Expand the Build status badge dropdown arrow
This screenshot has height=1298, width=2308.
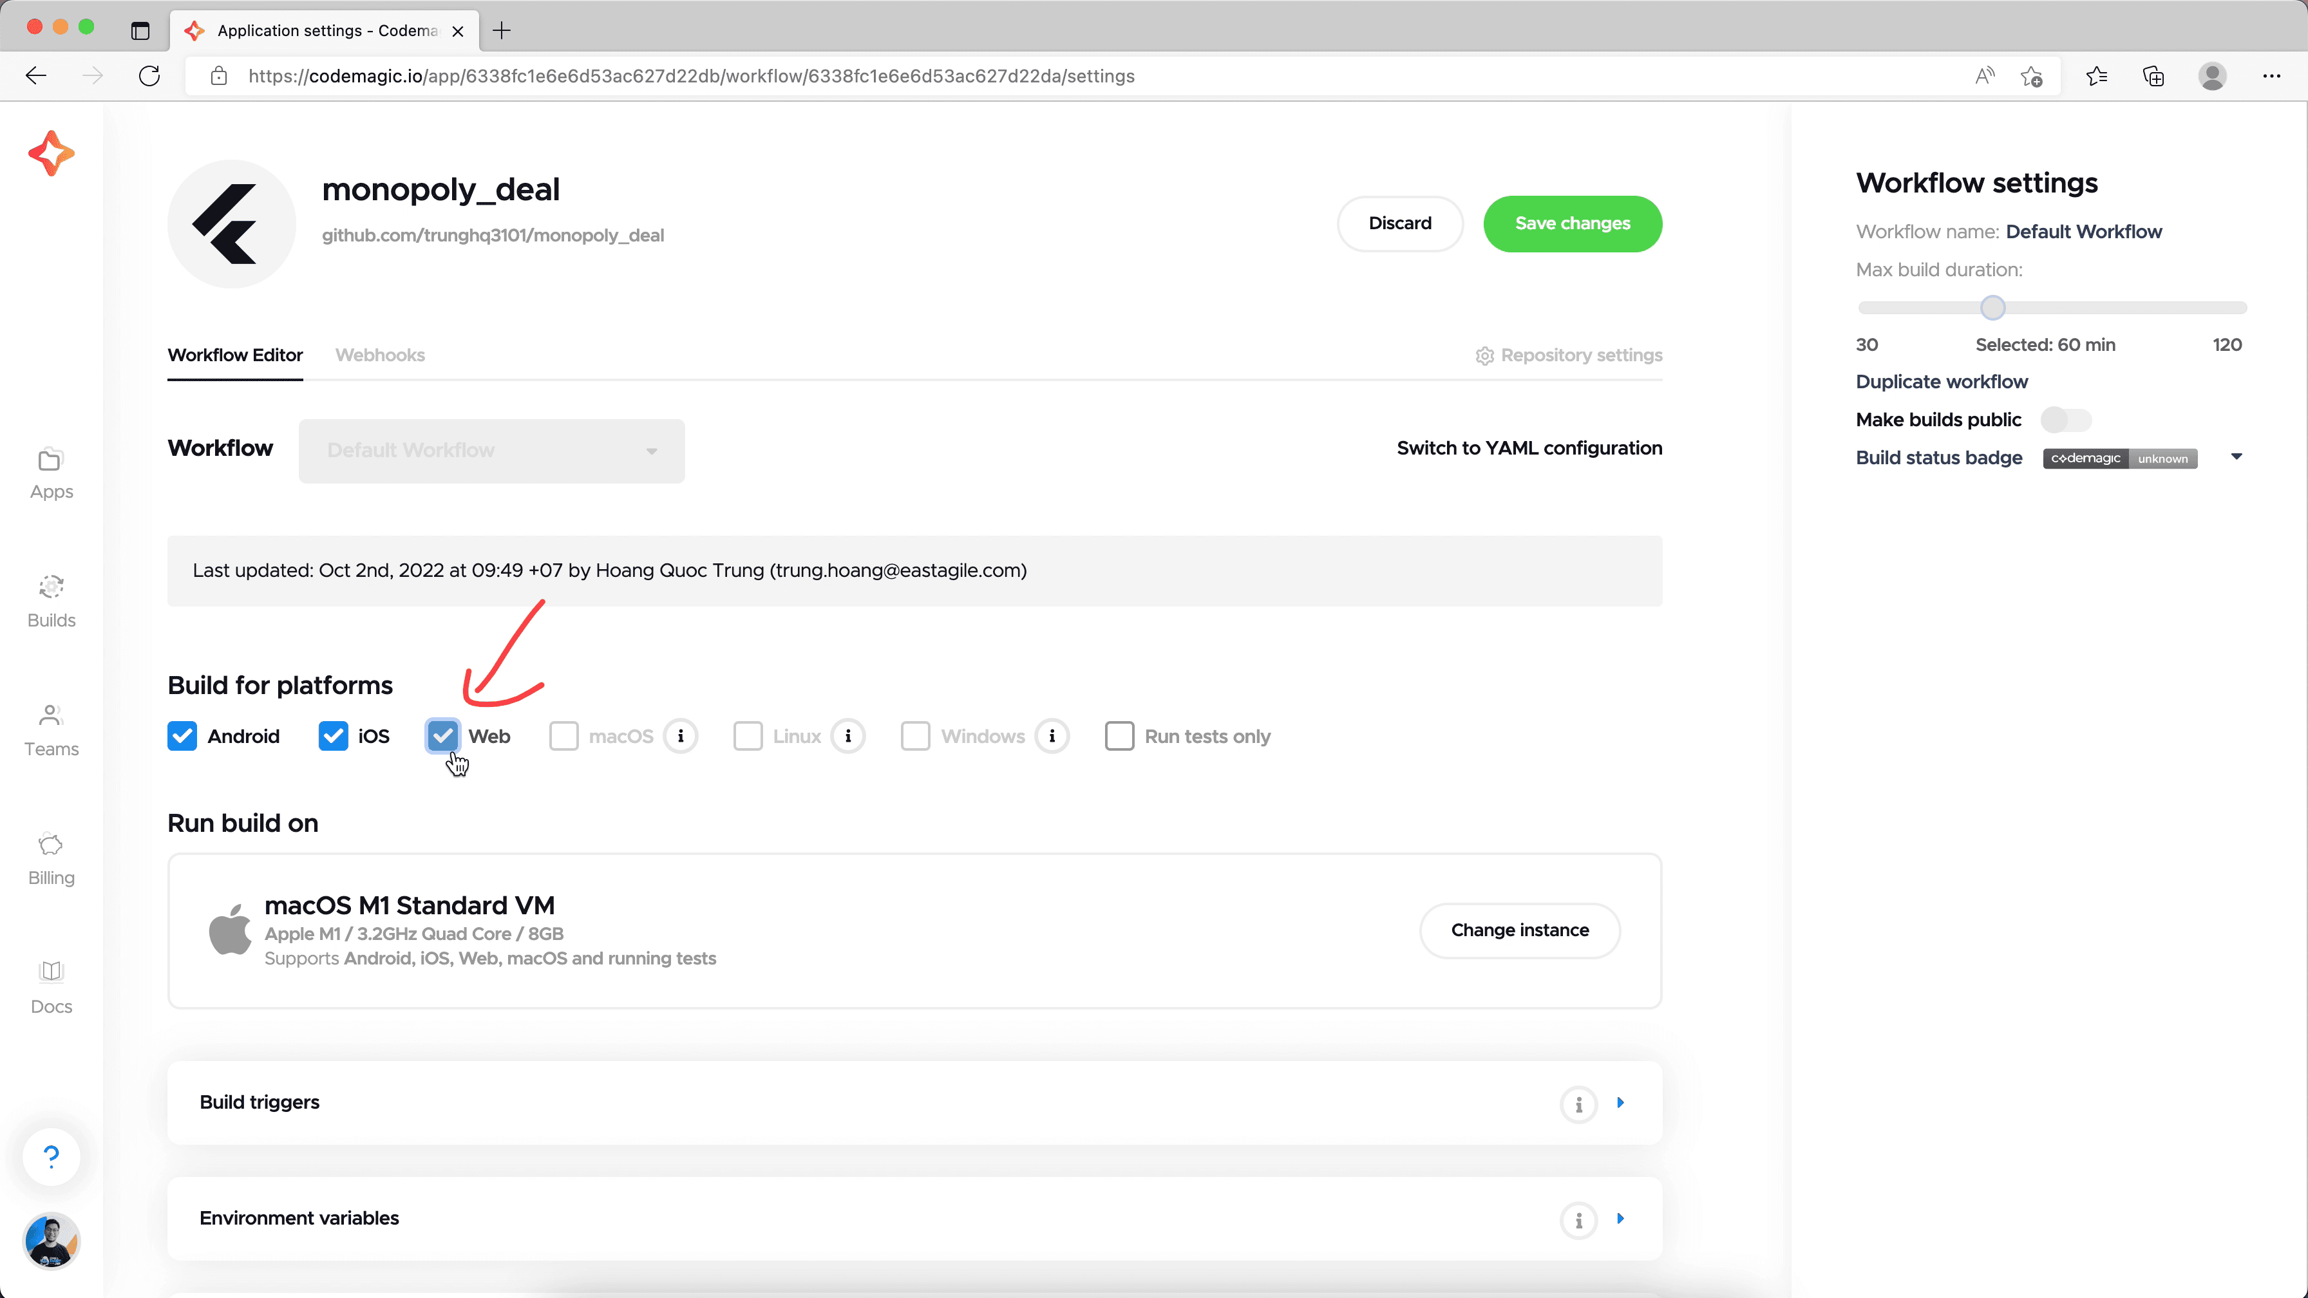point(2237,458)
